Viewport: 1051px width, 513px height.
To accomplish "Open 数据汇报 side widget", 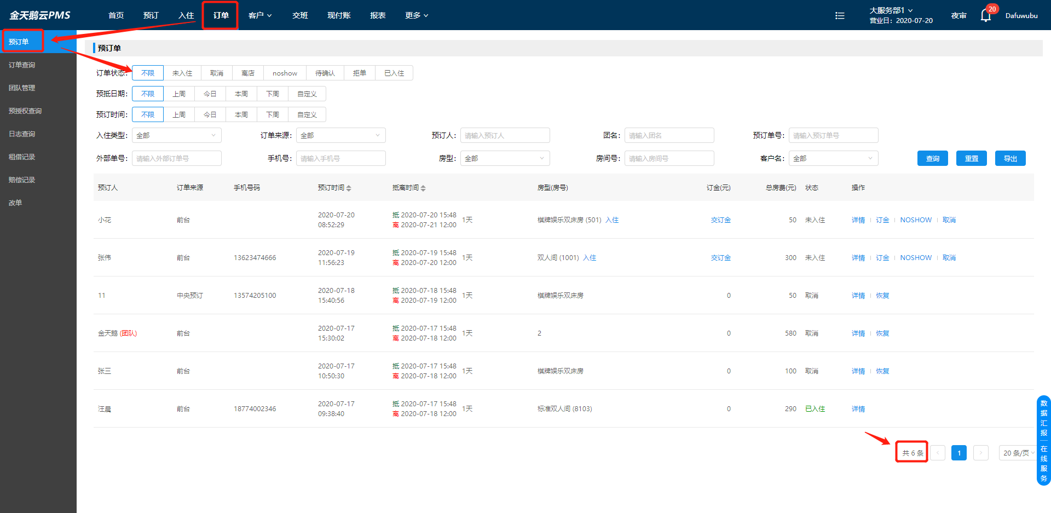I will point(1044,418).
